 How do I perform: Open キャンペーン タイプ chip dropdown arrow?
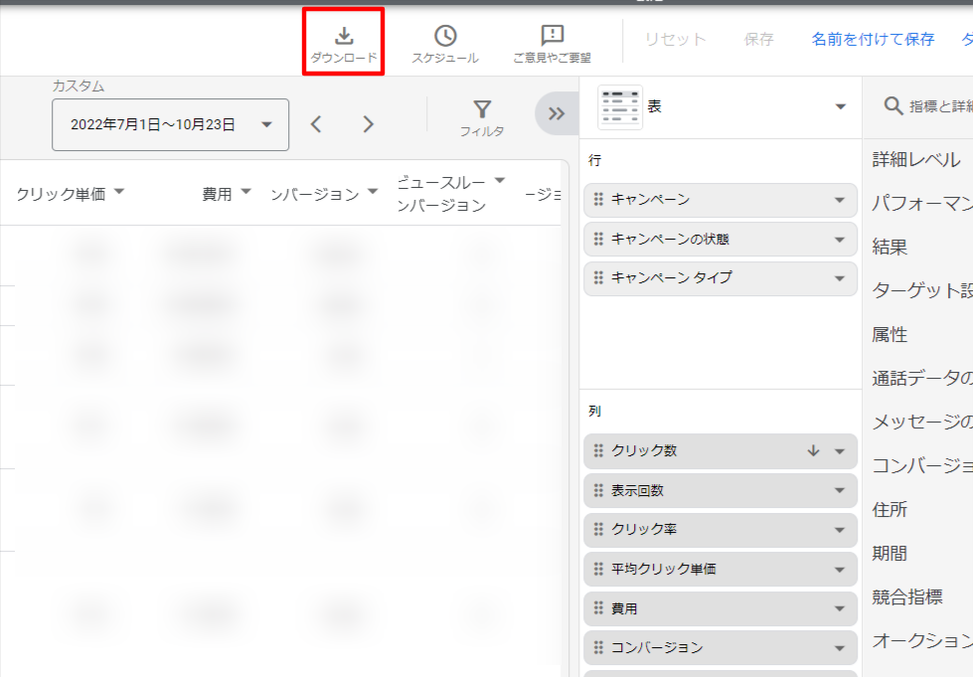click(839, 278)
